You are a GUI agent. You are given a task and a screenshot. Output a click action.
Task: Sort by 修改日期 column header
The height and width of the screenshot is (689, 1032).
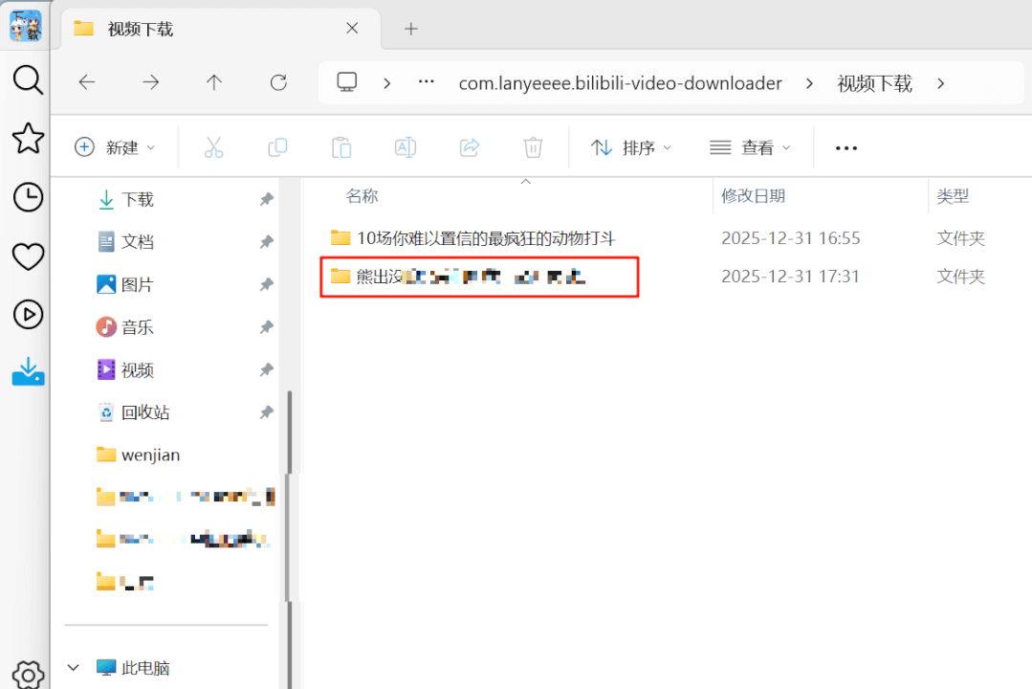(753, 196)
